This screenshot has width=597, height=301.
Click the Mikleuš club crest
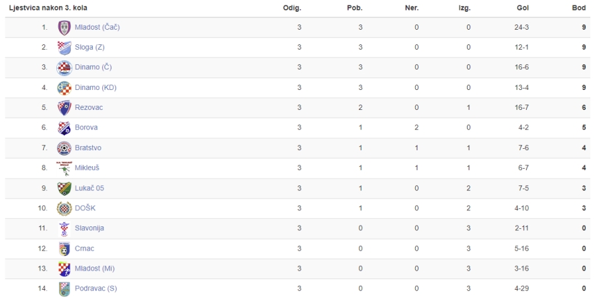pyautogui.click(x=64, y=168)
